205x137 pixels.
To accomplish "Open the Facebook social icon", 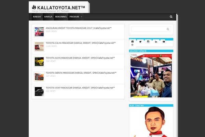I will 133,42.
